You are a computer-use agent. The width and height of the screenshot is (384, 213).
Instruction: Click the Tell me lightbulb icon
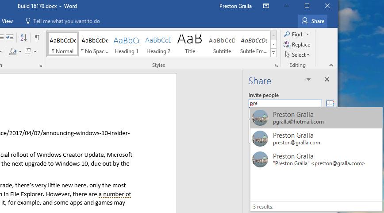point(28,21)
